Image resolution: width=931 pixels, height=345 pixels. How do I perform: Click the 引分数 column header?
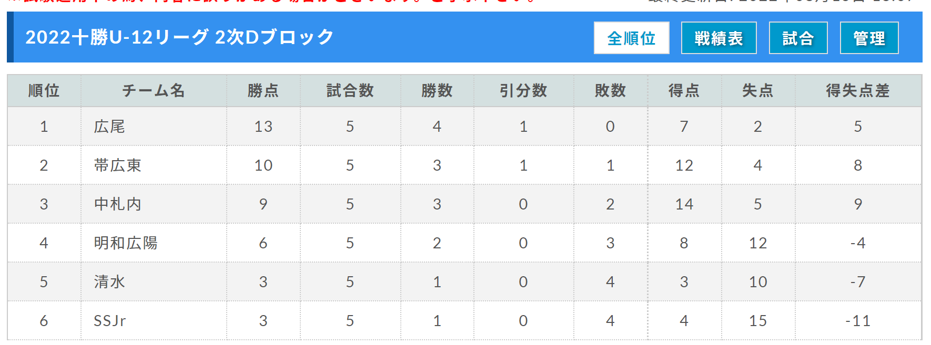pos(523,91)
